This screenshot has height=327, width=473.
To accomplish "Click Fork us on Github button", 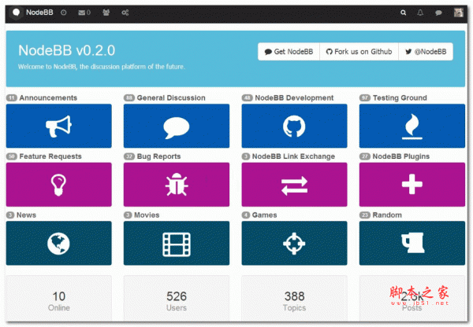I will 359,52.
